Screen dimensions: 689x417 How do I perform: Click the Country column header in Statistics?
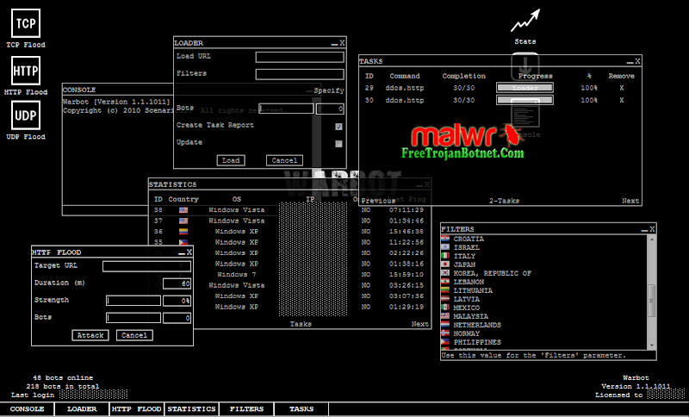coord(183,199)
